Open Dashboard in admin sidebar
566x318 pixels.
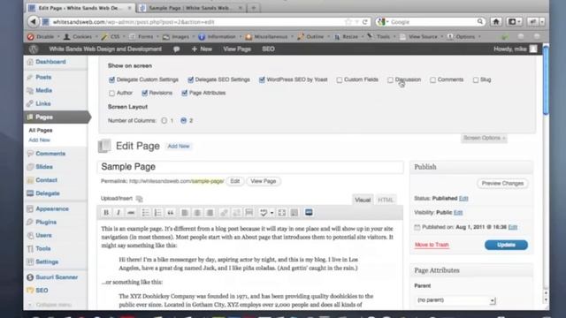click(50, 62)
